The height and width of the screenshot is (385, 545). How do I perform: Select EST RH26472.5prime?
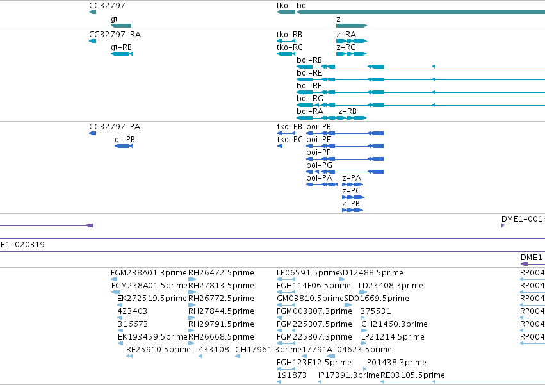(x=221, y=273)
